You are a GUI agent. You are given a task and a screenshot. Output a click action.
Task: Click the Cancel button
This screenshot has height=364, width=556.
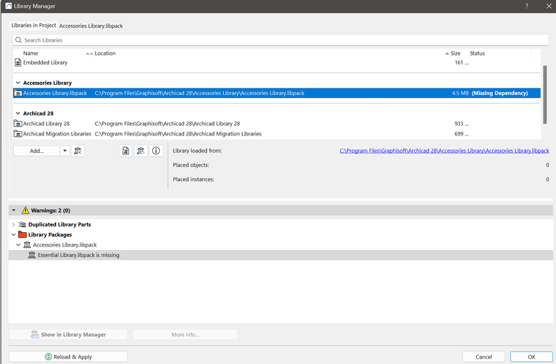pyautogui.click(x=484, y=357)
